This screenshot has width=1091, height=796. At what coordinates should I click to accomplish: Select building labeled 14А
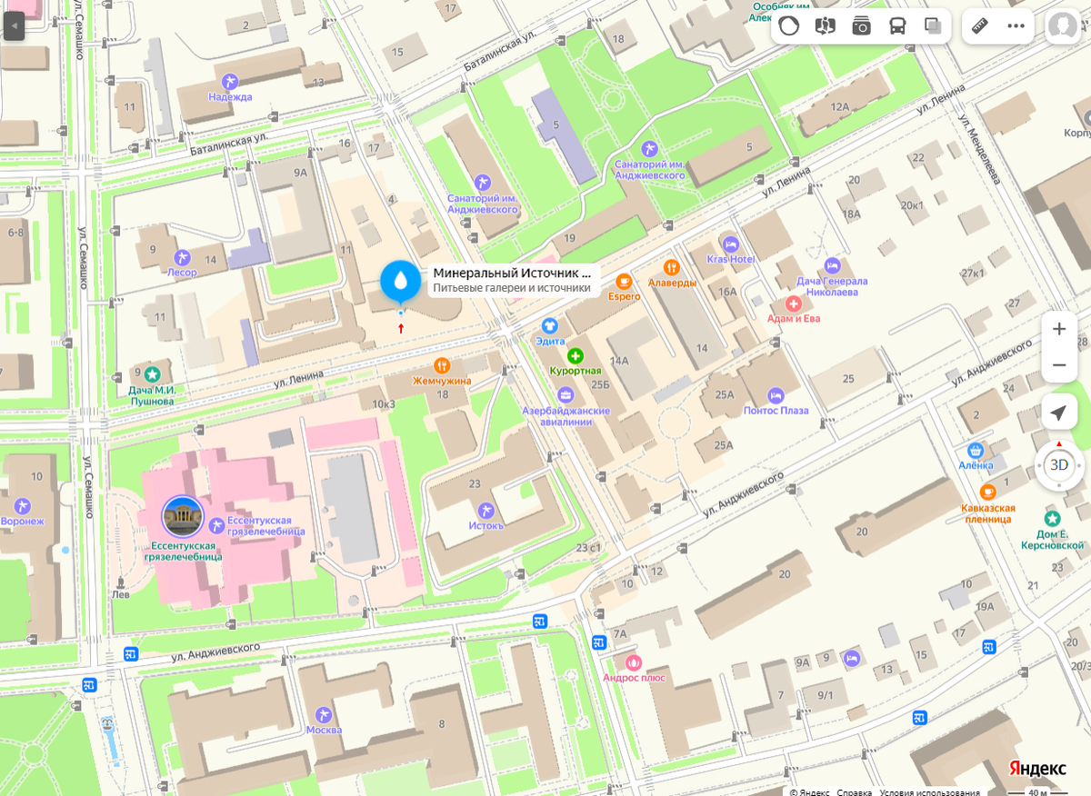click(x=619, y=361)
